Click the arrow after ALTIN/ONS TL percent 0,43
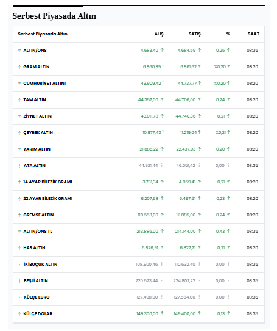 click(228, 231)
